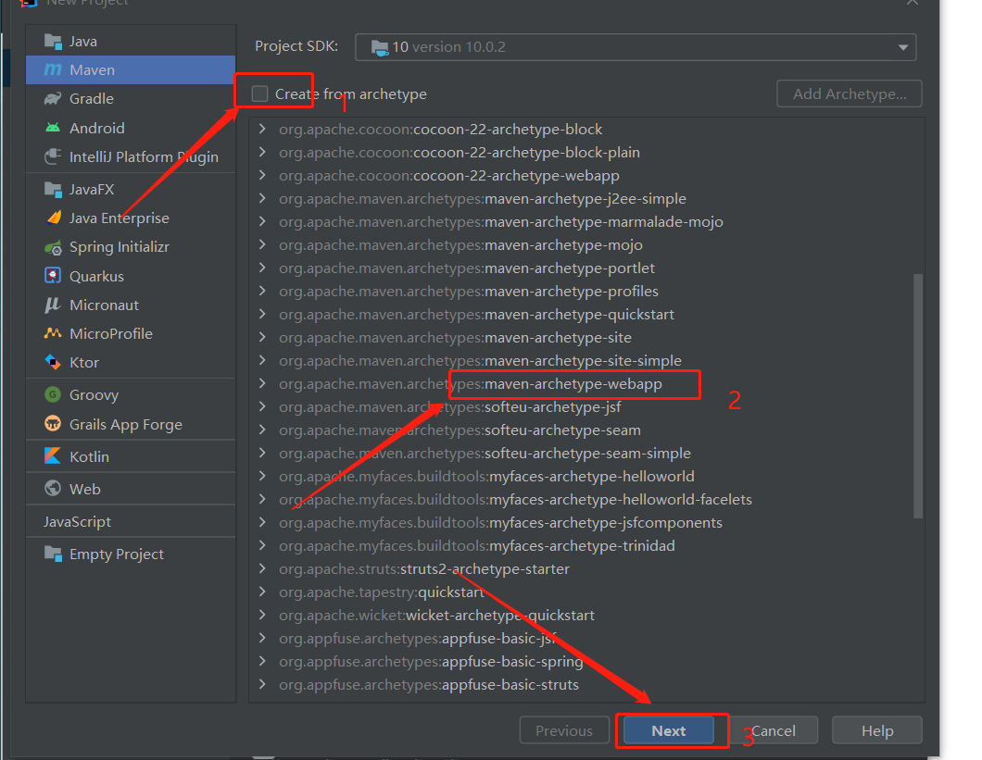Expand myfaces-archetype-helloworld chevron
This screenshot has height=760, width=982.
[x=262, y=477]
